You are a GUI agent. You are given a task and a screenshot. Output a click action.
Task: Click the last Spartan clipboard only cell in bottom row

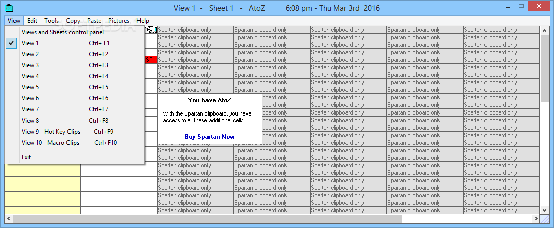501,210
